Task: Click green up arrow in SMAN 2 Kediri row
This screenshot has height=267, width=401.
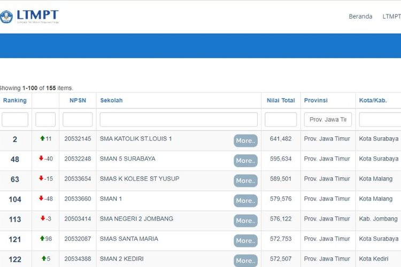Action: (x=44, y=258)
